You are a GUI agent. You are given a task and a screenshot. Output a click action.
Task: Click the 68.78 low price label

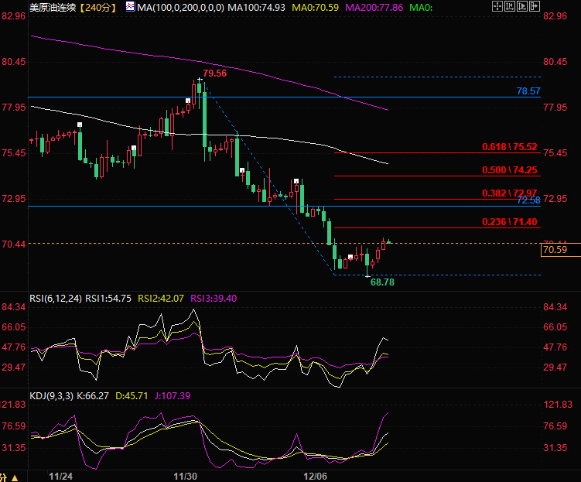coord(382,283)
